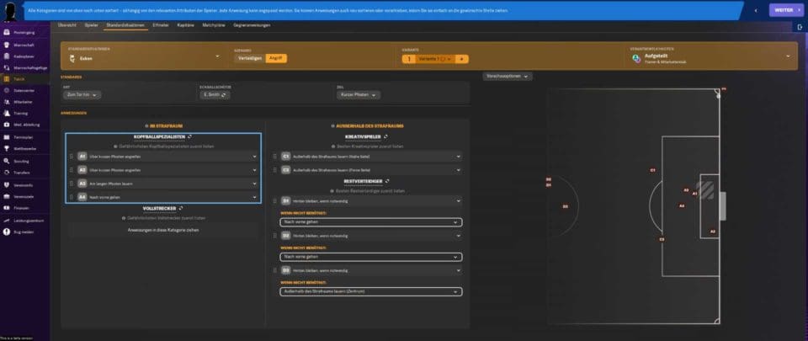Click the Transfers icon in sidebar
This screenshot has width=808, height=341.
(7, 172)
